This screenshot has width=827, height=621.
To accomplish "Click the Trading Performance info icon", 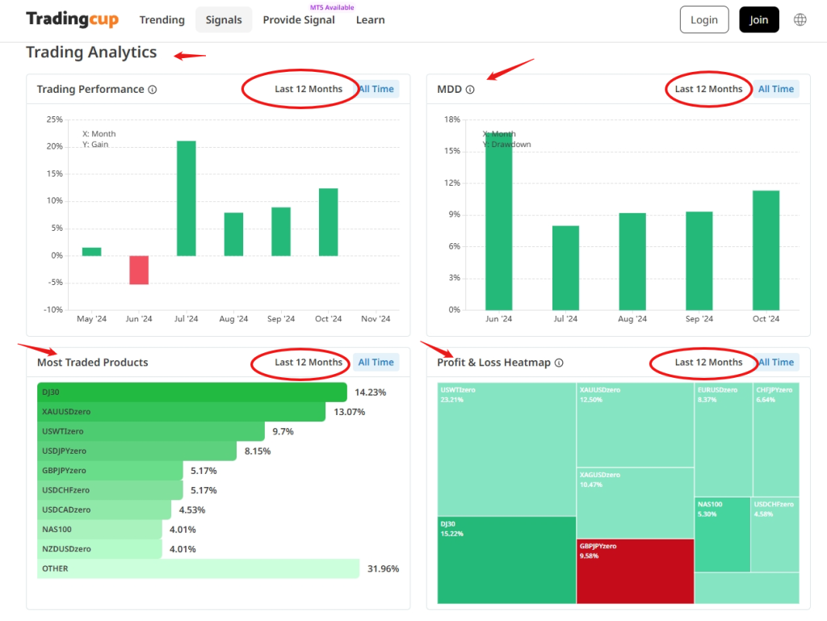I will 153,90.
